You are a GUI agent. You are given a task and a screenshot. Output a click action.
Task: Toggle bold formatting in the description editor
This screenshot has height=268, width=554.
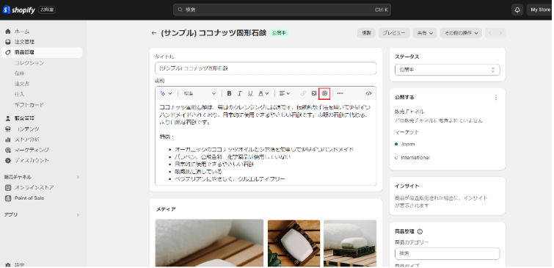click(x=229, y=93)
